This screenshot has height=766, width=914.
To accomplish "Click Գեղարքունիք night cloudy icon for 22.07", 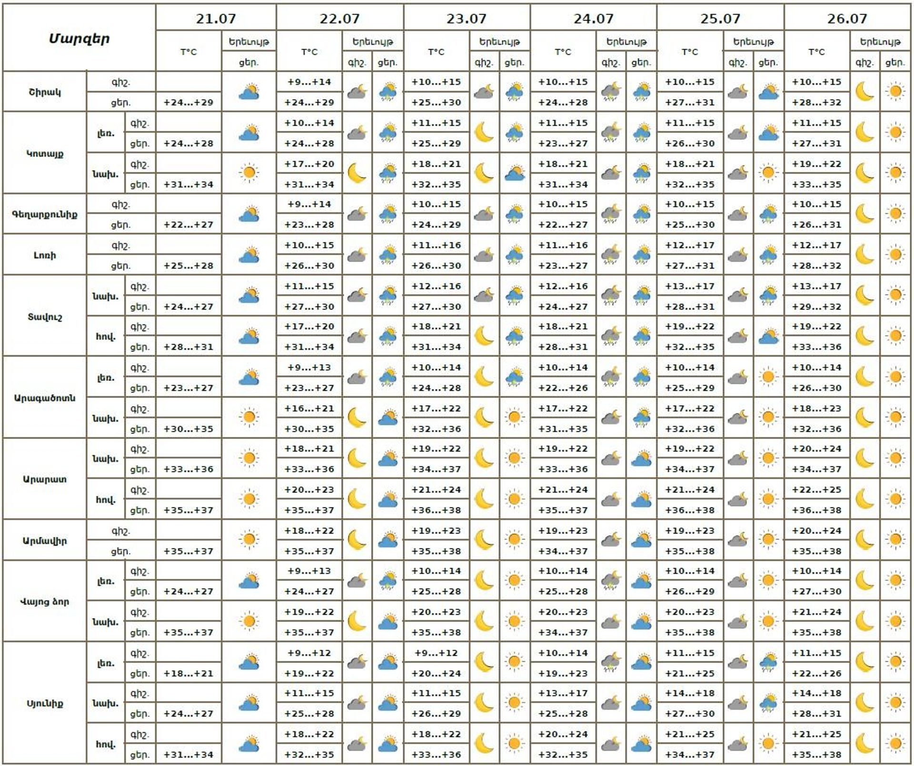I will tap(357, 214).
